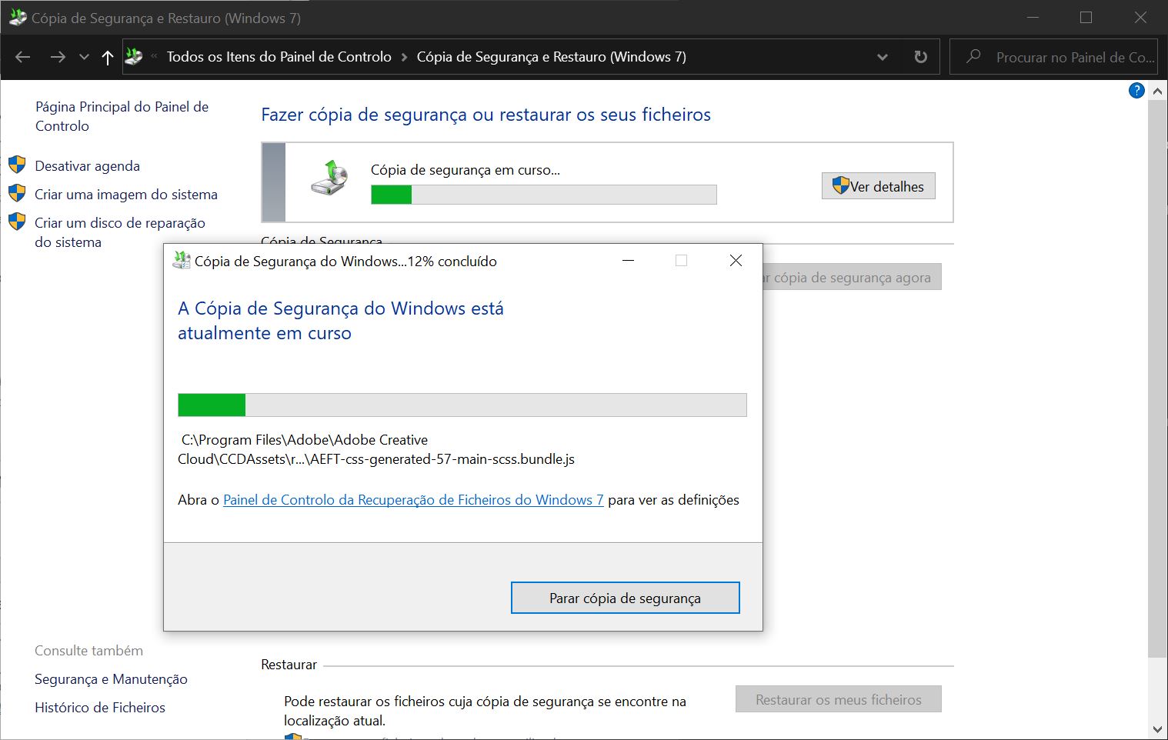1168x740 pixels.
Task: Go up one level with up arrow
Action: click(108, 57)
